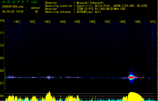Viewport: 158px width, 101px height.
Task: Click the Receiving Location label
Action: pos(59,6)
